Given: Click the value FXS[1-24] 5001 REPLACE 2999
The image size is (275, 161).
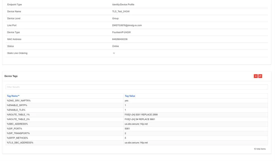Looking at the screenshot, I should (141, 114).
